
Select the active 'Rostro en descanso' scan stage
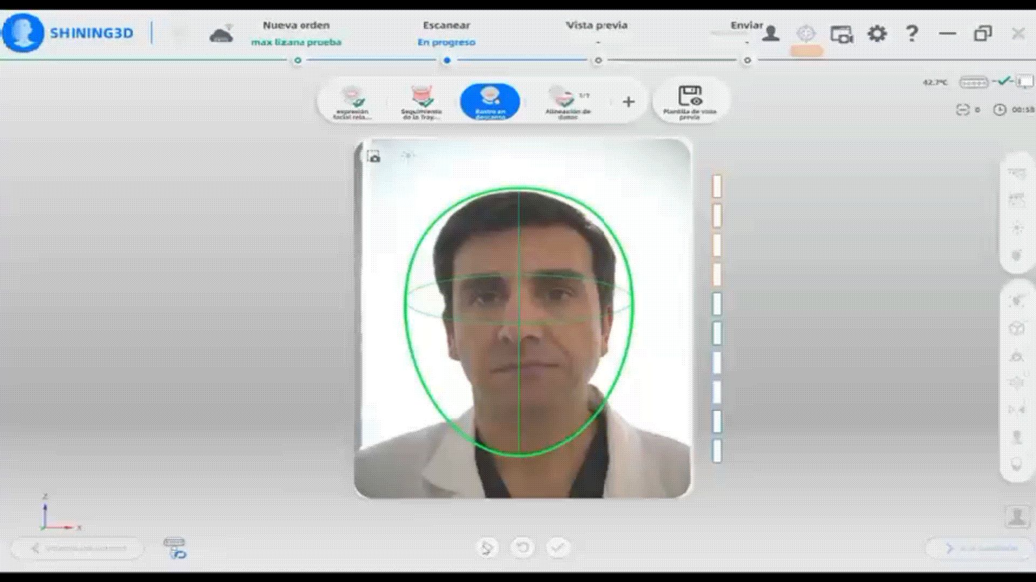pos(490,101)
